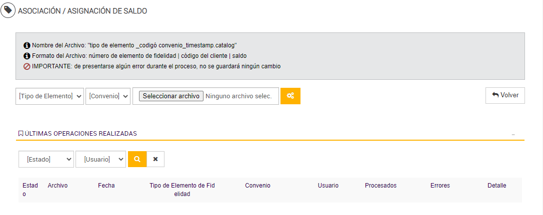Click the orange process gears button
The height and width of the screenshot is (215, 543).
(x=290, y=96)
